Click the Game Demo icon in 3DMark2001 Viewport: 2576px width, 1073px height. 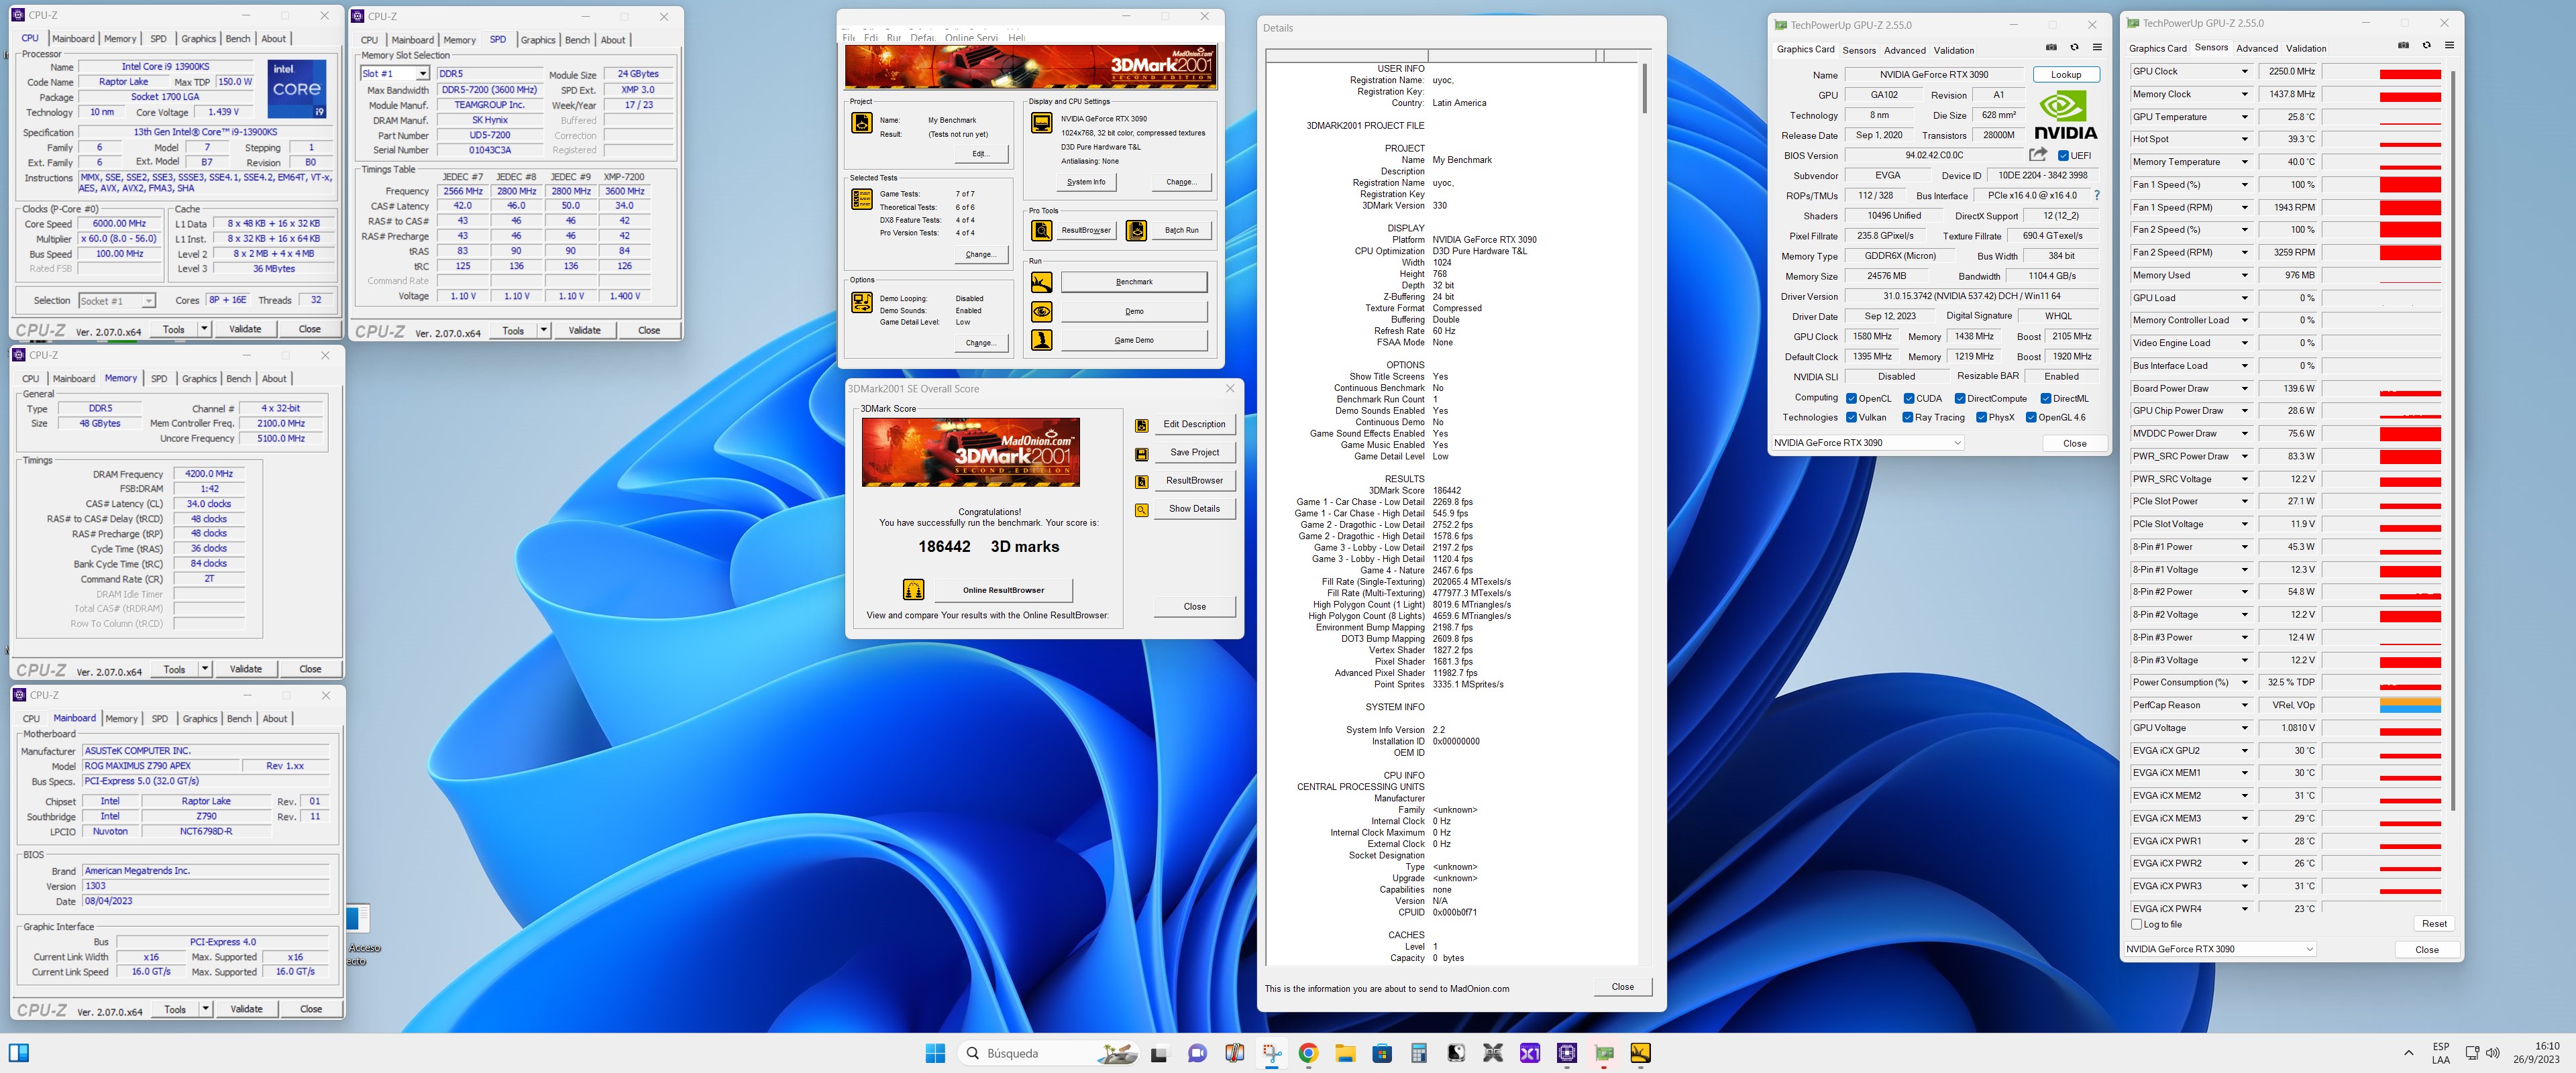[1042, 340]
